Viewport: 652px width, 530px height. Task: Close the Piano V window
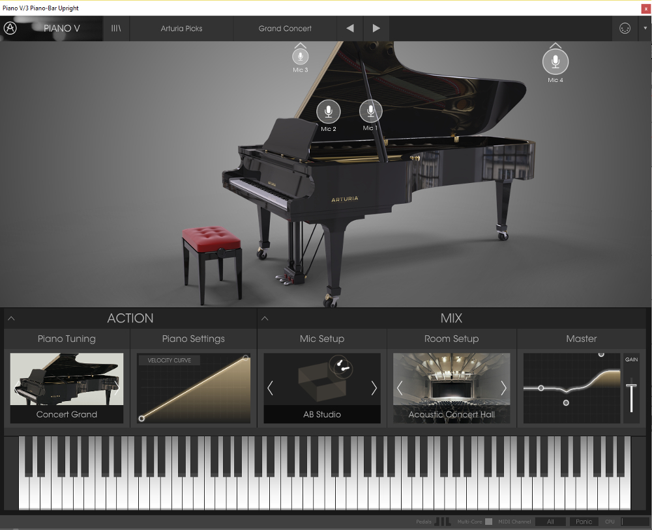coord(646,8)
